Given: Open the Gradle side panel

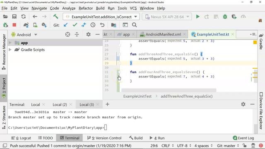Looking at the screenshot, I should pyautogui.click(x=261, y=41).
